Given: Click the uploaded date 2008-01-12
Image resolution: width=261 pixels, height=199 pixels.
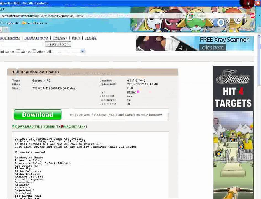Looking at the screenshot, I should click(x=142, y=84).
